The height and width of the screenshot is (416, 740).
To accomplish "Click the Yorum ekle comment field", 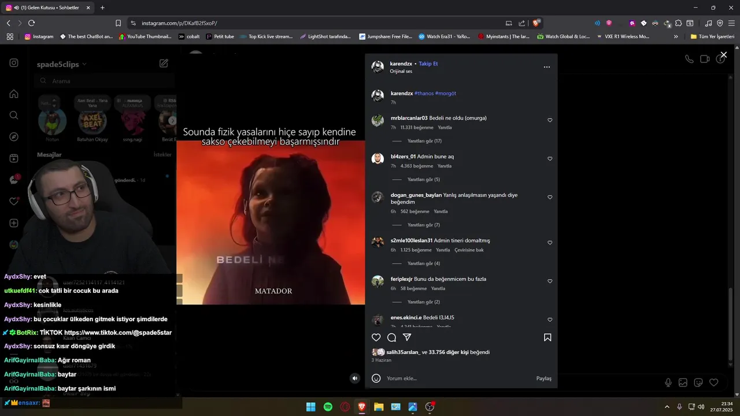I will click(x=460, y=378).
